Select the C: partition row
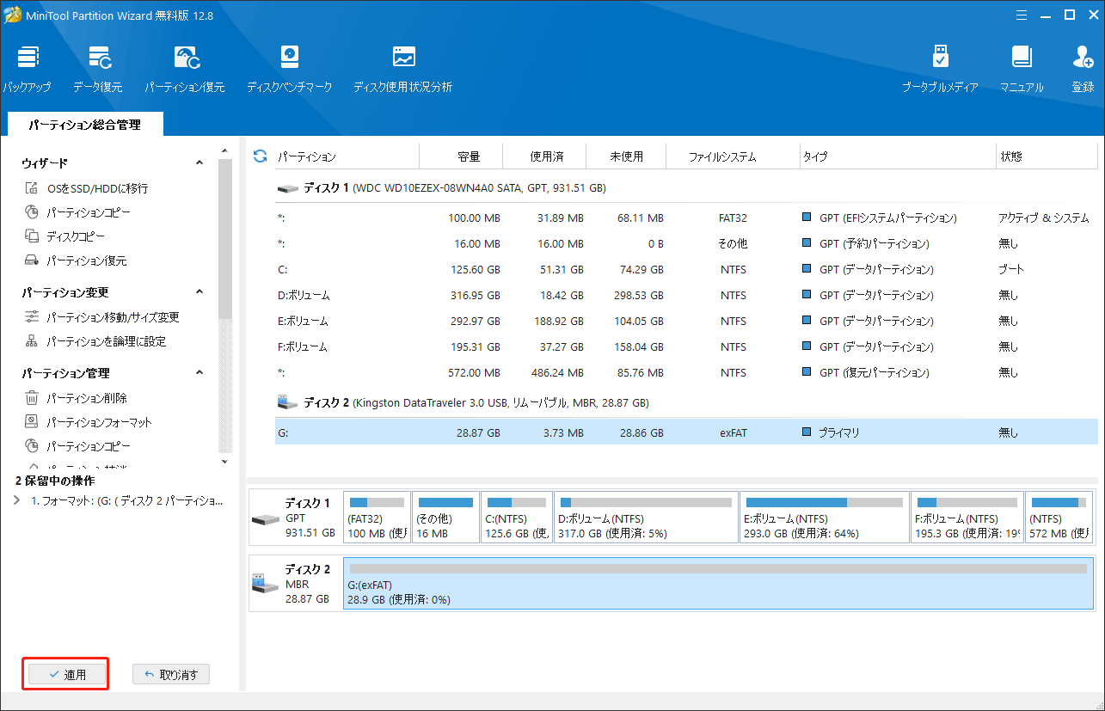The image size is (1105, 711). click(x=686, y=269)
